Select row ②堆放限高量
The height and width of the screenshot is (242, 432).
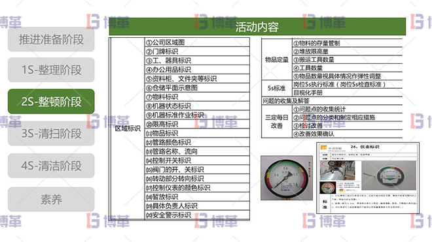pos(347,51)
